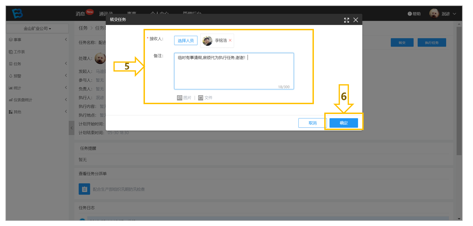Open 统计 in the sidebar

click(17, 88)
